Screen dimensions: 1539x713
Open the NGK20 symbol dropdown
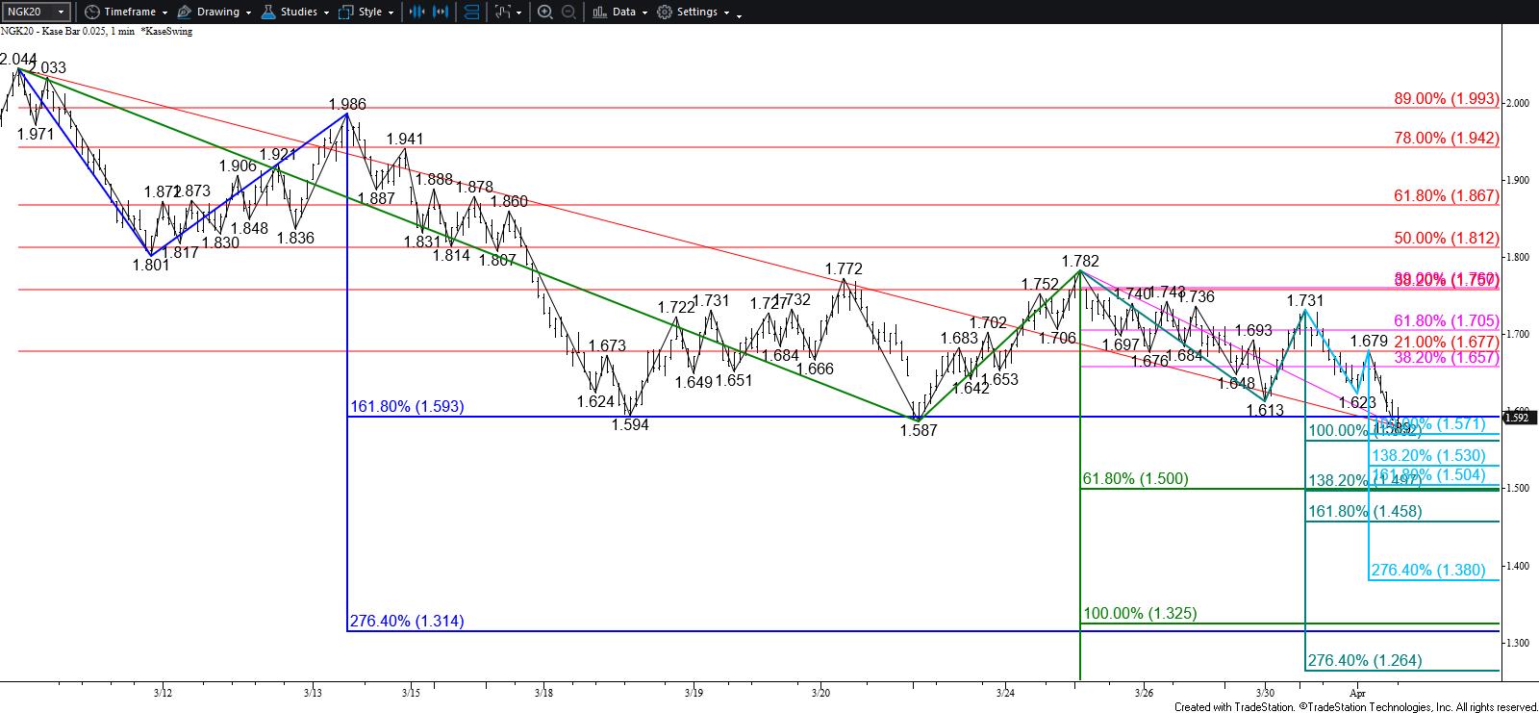[36, 12]
